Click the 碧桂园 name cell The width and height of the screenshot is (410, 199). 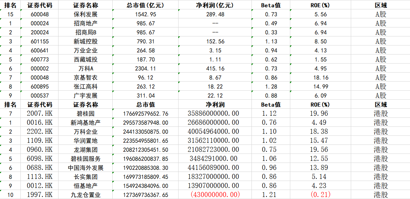85,114
